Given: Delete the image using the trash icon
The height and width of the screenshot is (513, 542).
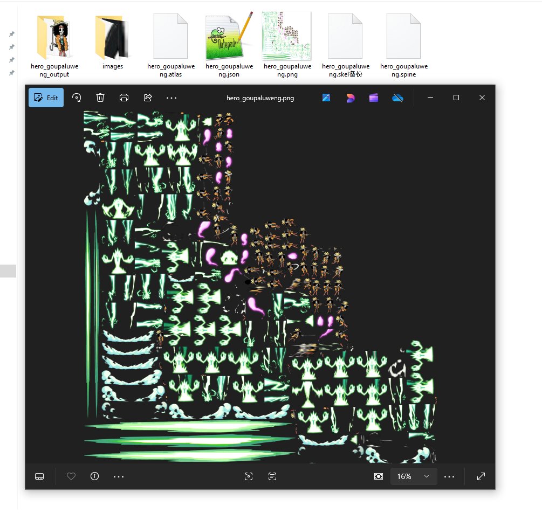Looking at the screenshot, I should point(100,98).
